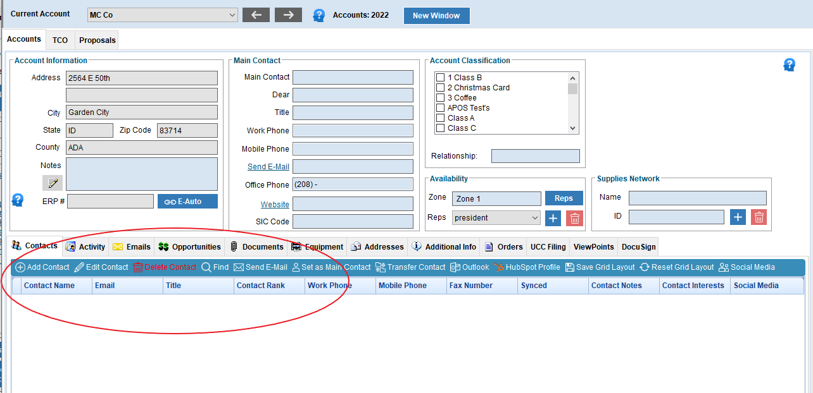813x393 pixels.
Task: Focus the Supplies Network Name field
Action: (698, 198)
